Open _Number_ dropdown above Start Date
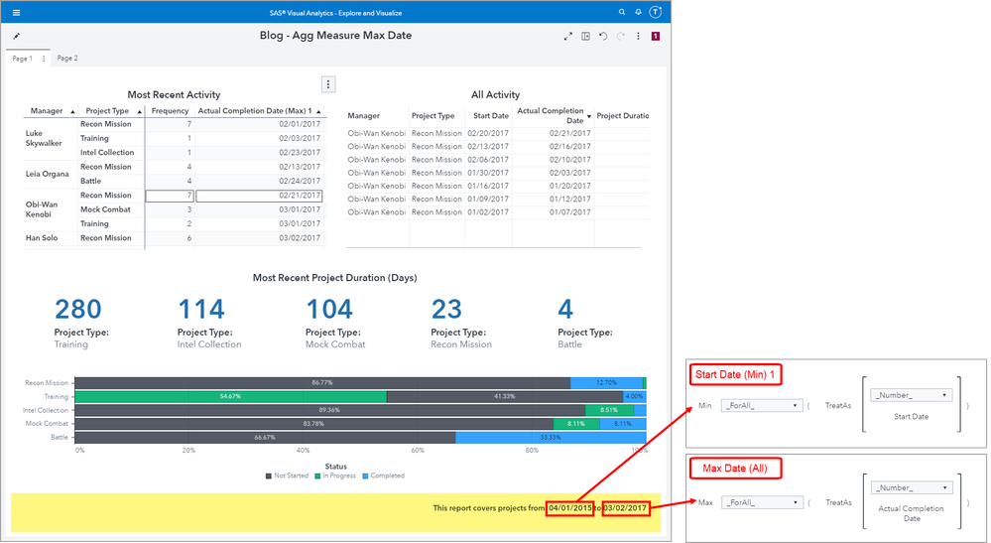Screen dimensions: 991x543 tap(912, 395)
